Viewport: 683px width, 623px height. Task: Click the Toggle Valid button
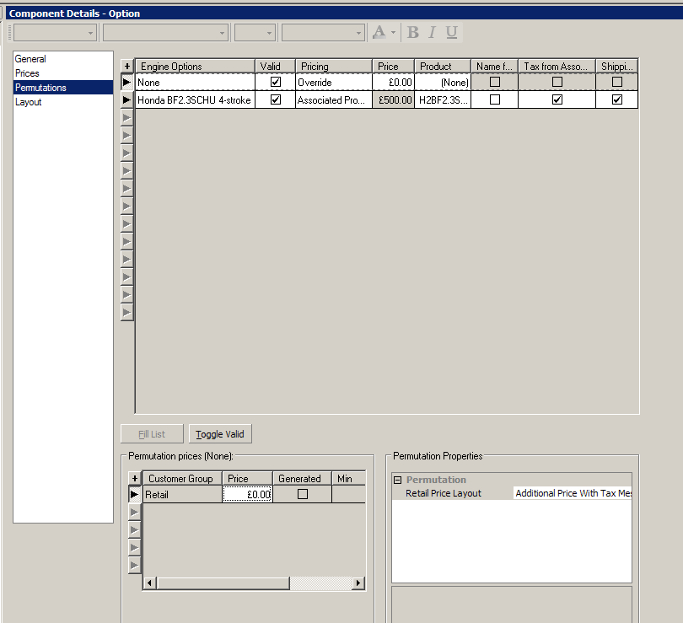[x=220, y=434]
